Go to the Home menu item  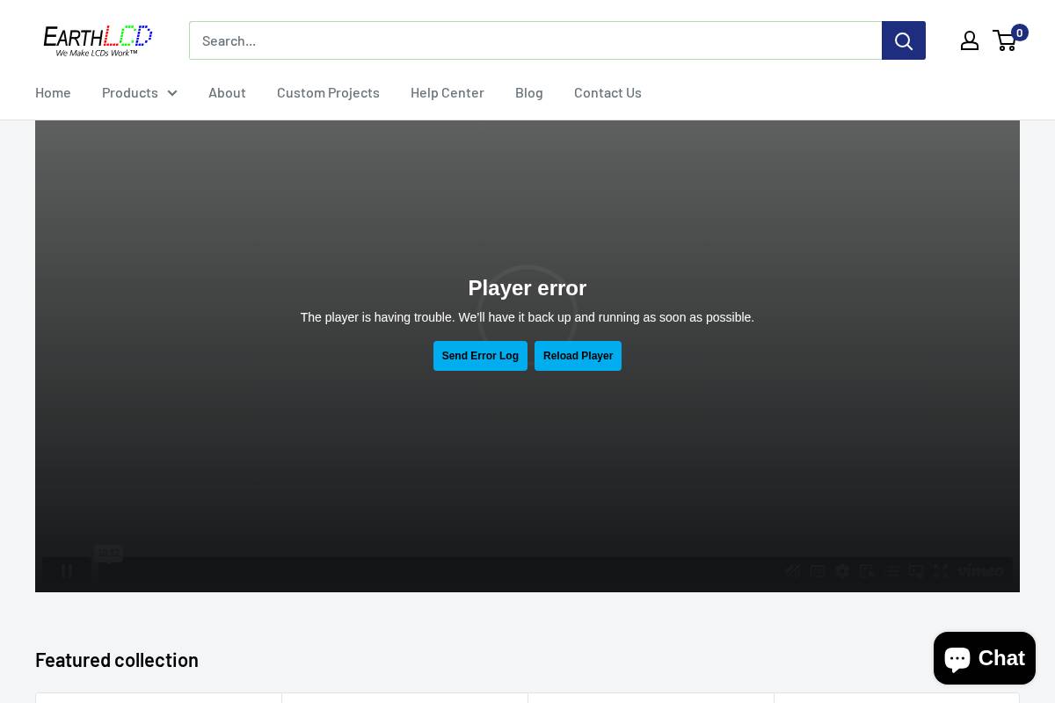[53, 92]
